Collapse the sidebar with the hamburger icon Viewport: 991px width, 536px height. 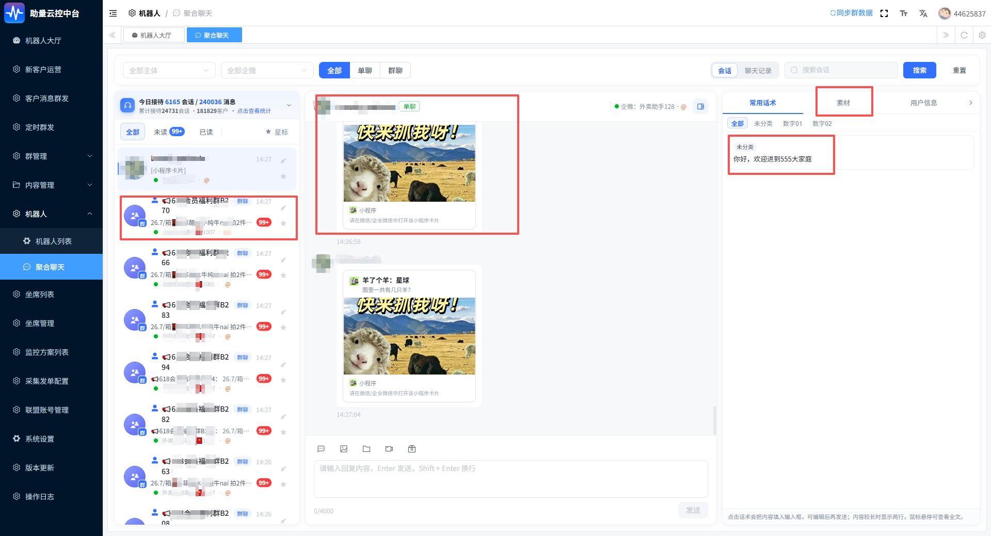pyautogui.click(x=113, y=13)
